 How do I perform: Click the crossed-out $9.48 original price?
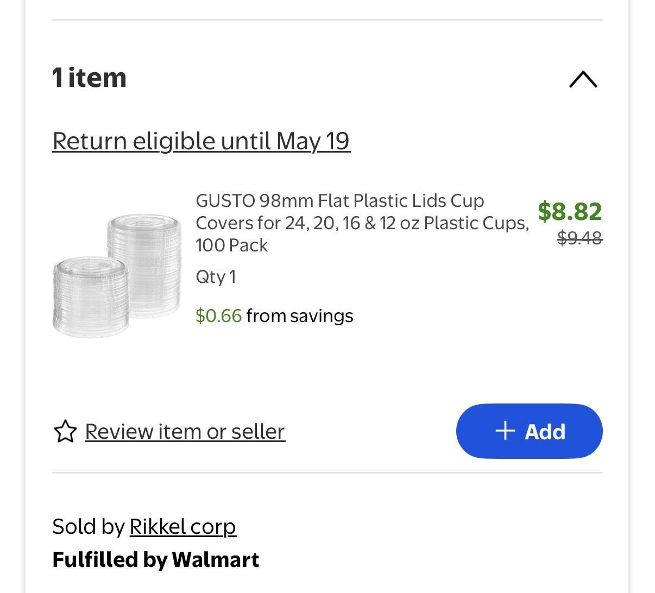tap(580, 238)
